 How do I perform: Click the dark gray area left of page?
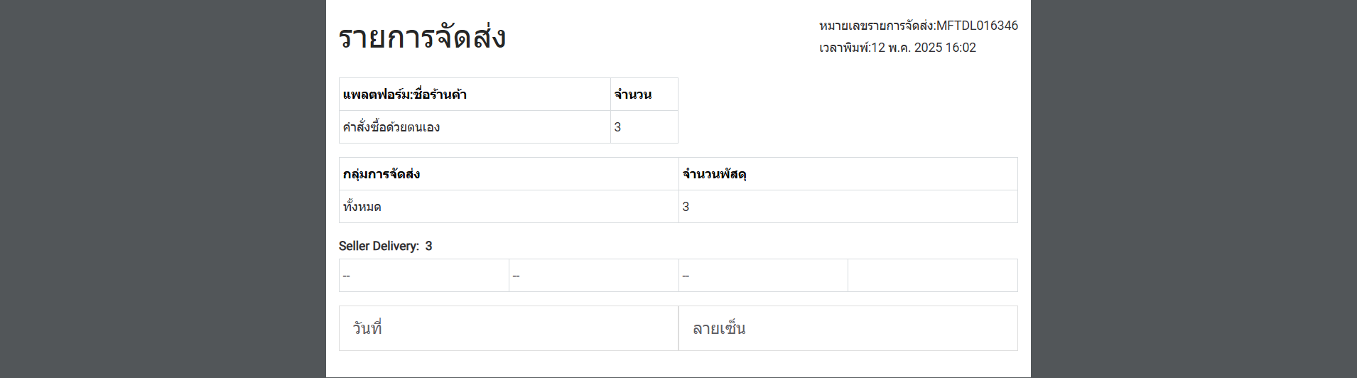pos(163,189)
